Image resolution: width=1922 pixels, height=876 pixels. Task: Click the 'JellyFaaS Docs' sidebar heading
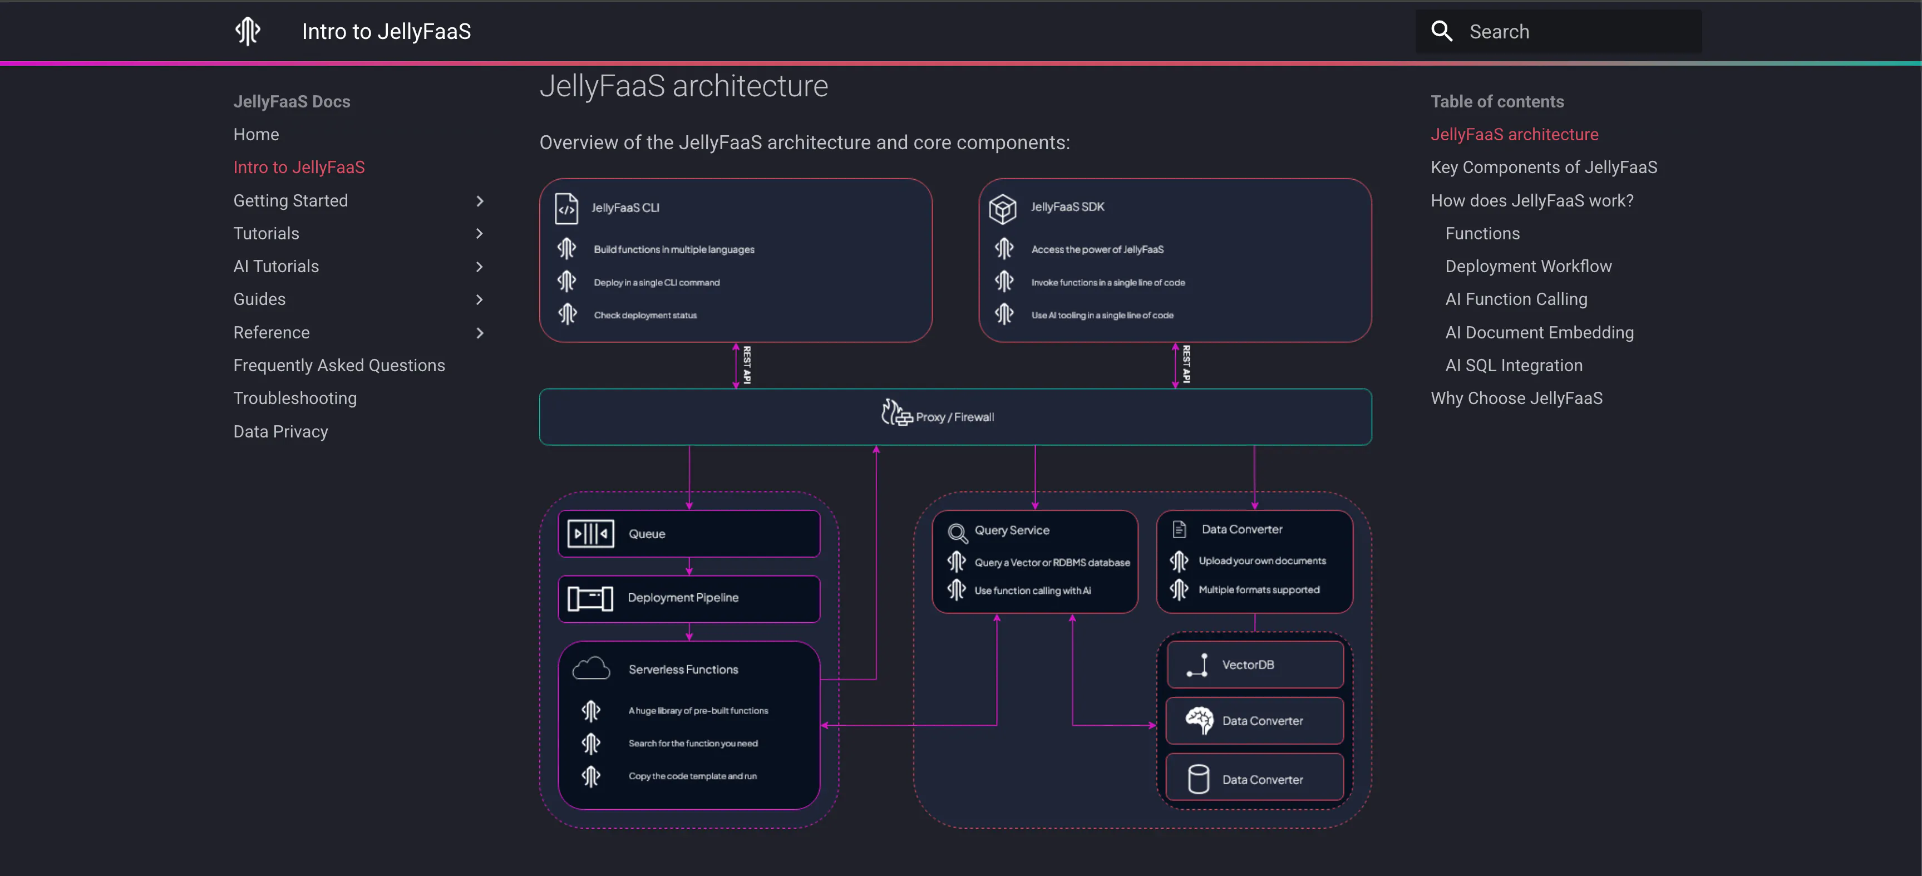tap(292, 101)
